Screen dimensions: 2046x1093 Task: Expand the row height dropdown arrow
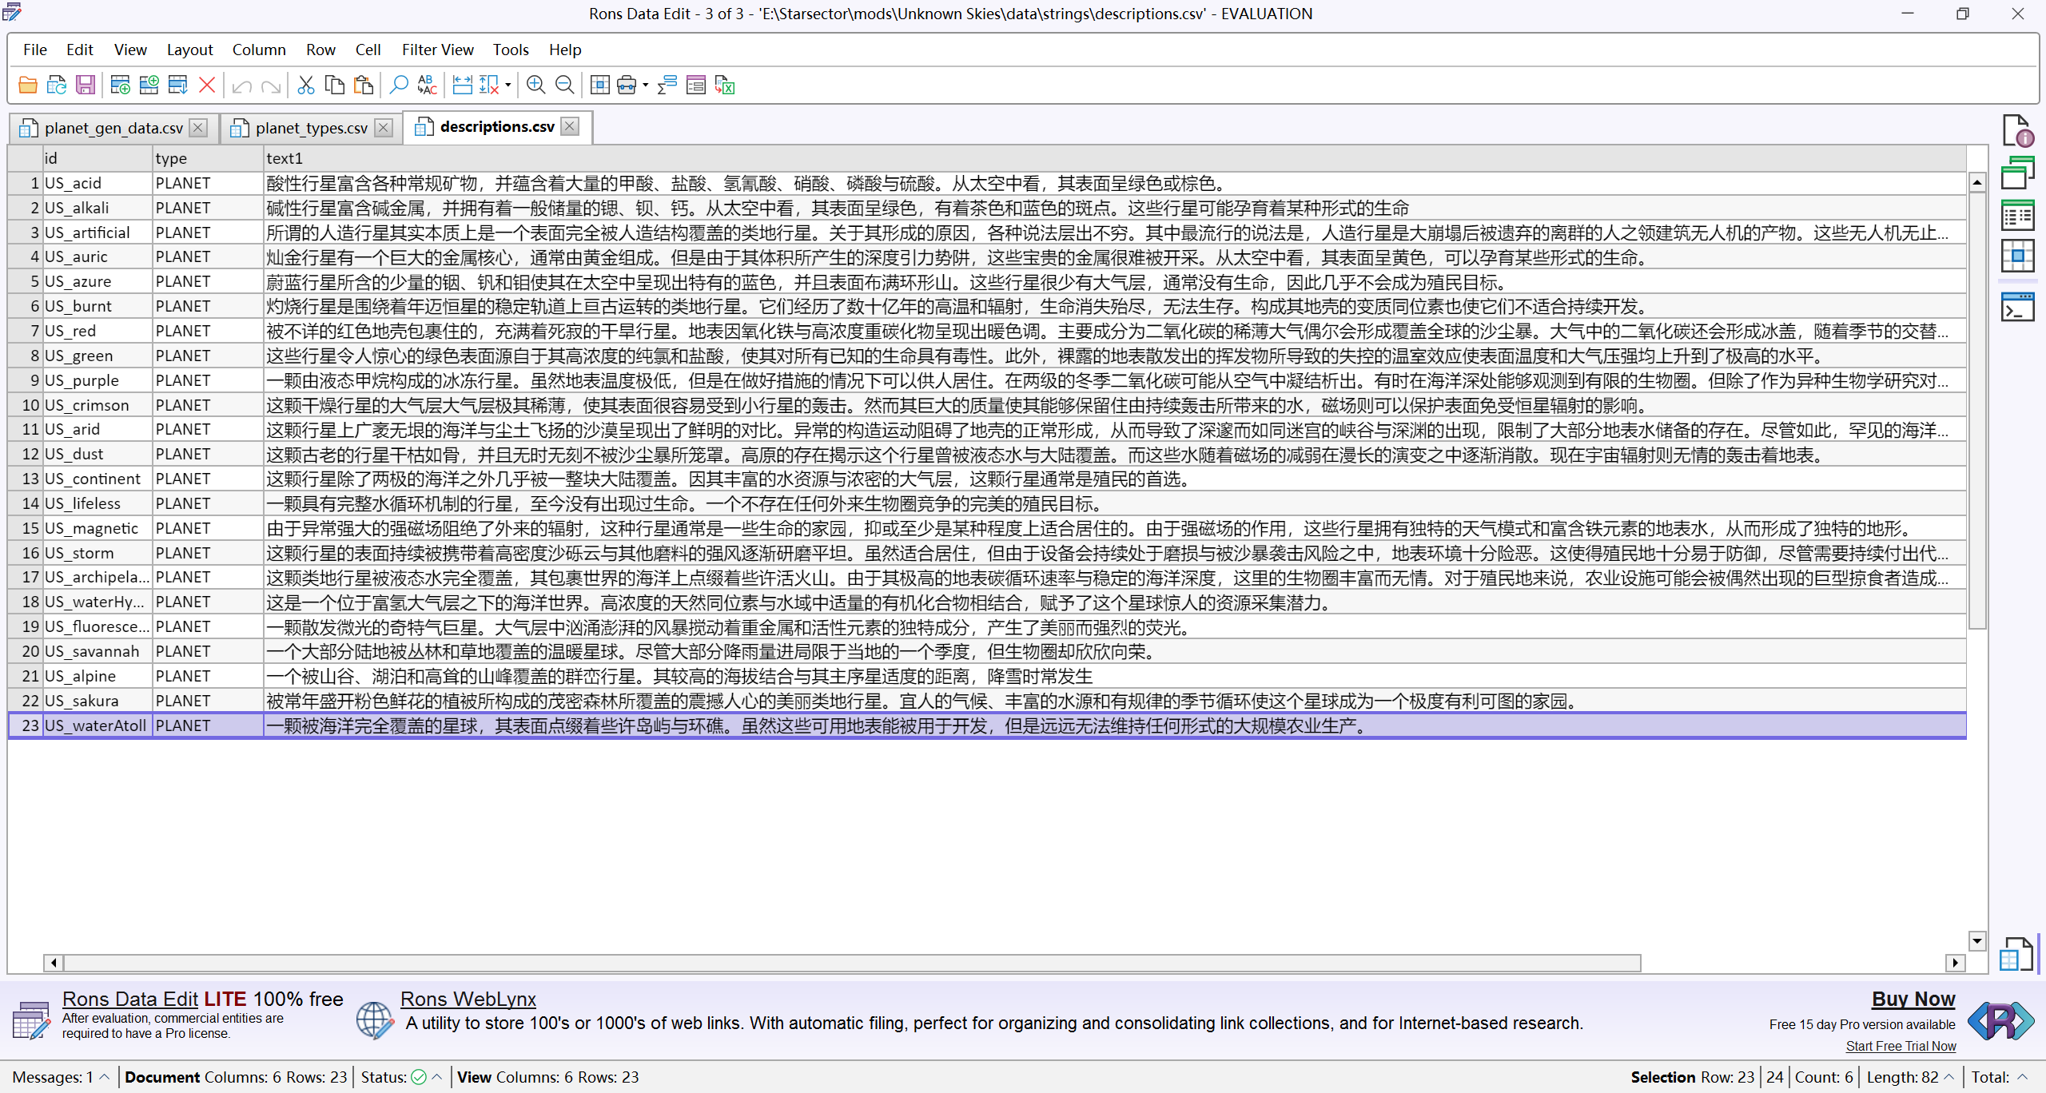508,85
